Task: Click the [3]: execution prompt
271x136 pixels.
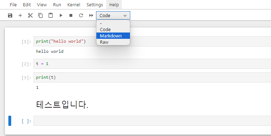Action: point(26,78)
